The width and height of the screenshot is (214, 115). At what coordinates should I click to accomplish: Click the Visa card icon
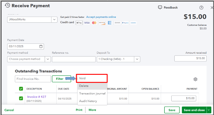tap(87, 23)
